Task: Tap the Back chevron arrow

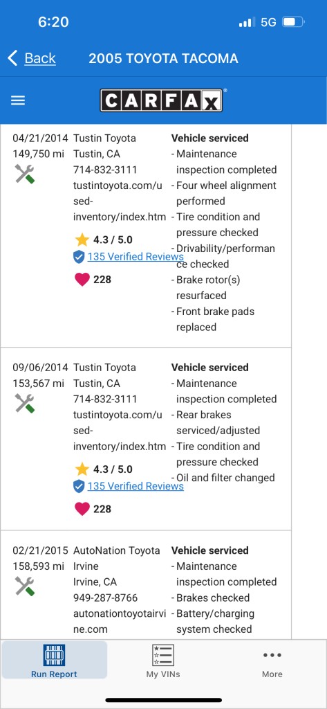Action: pos(12,58)
